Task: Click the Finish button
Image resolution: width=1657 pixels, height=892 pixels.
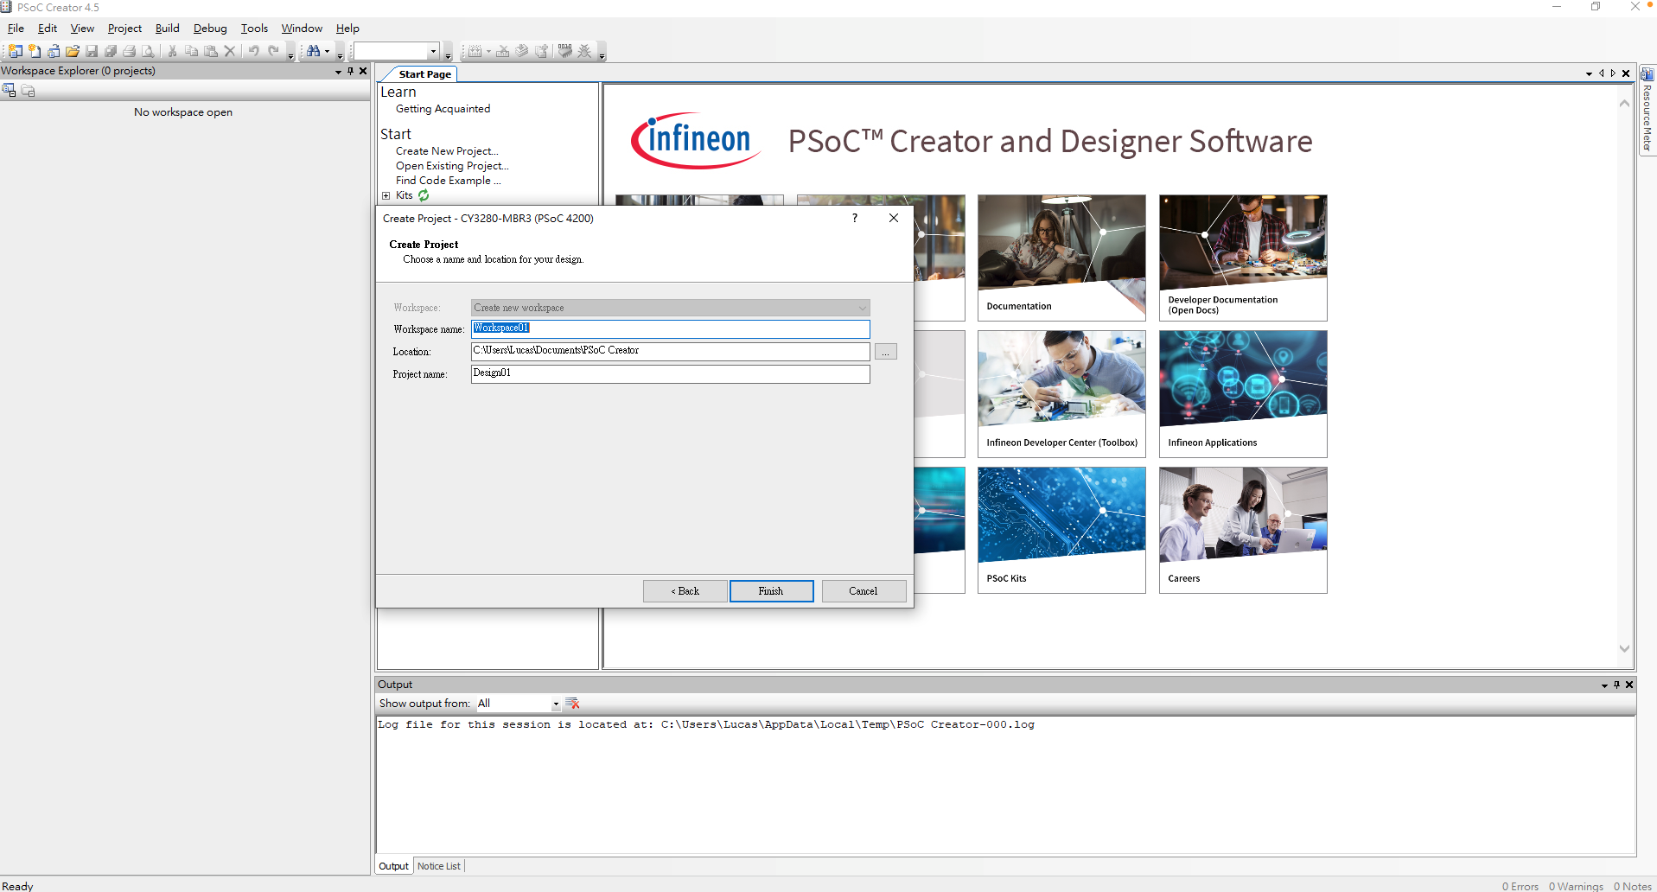Action: point(771,591)
